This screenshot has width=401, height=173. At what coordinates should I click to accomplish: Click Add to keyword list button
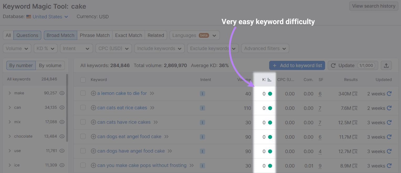tap(297, 66)
